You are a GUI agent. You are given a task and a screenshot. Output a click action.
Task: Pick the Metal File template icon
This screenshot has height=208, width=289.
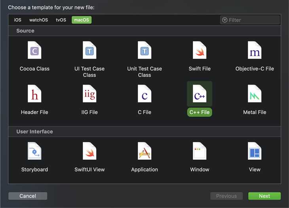(255, 93)
